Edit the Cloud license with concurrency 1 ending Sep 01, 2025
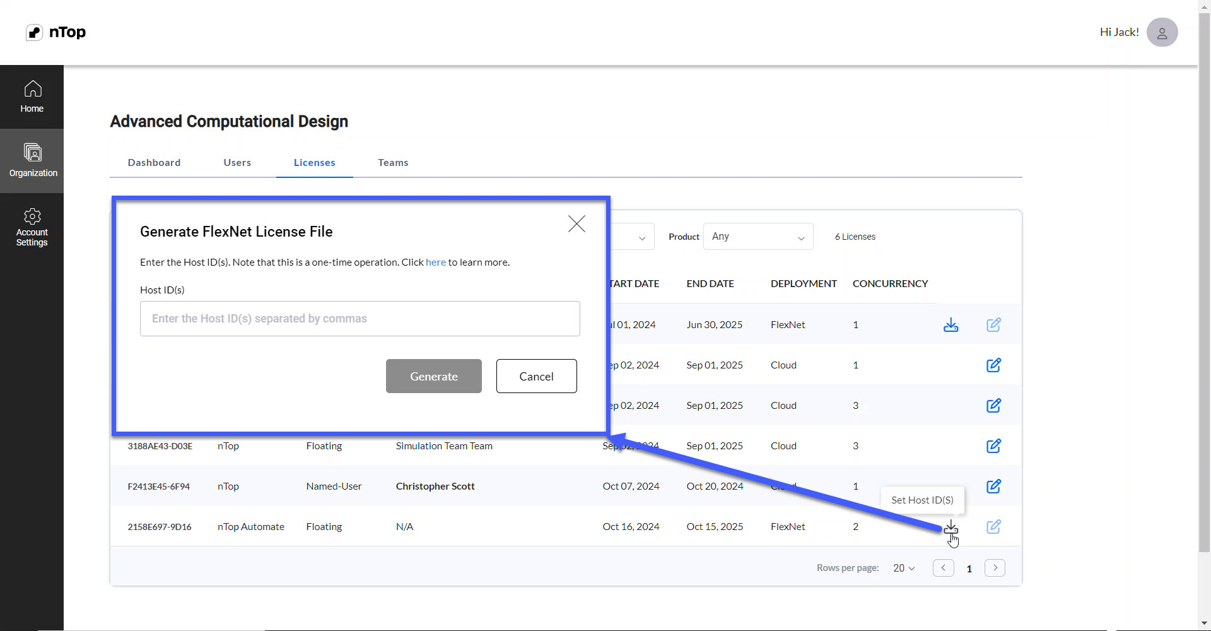1211x631 pixels. point(993,365)
